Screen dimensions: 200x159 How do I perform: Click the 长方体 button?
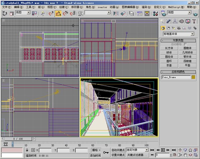169,48
